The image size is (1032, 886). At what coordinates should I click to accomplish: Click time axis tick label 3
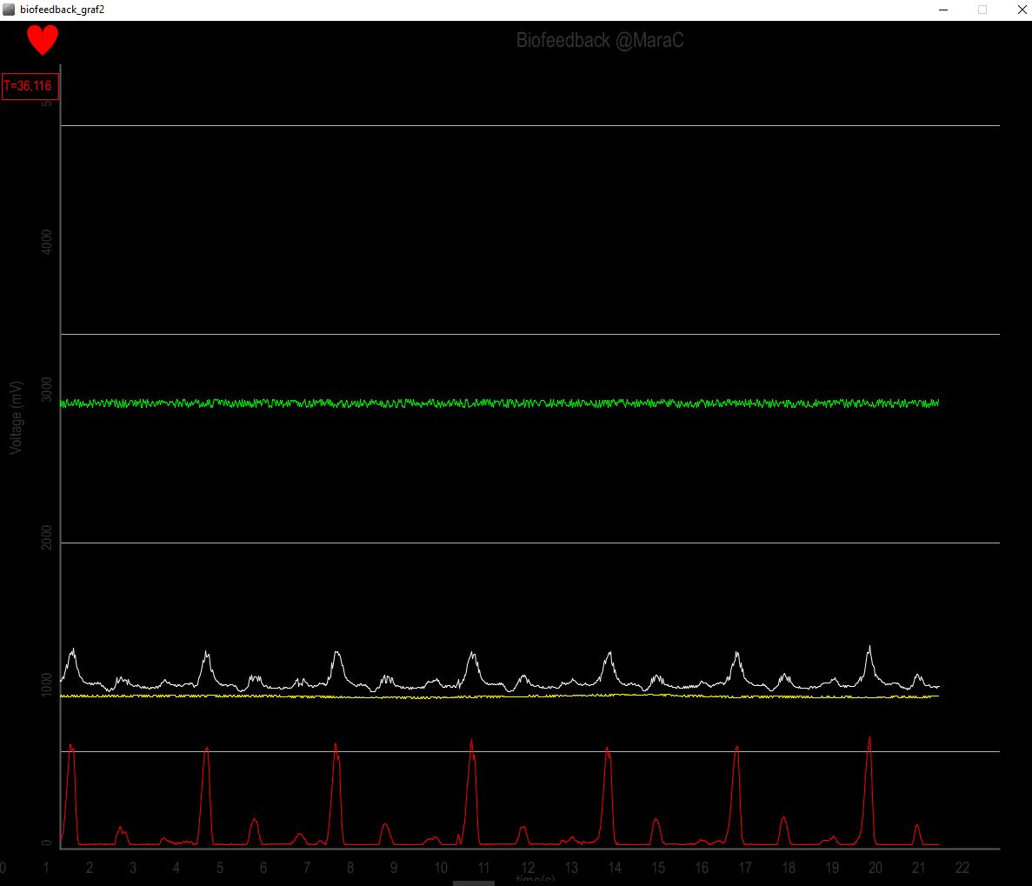click(133, 868)
